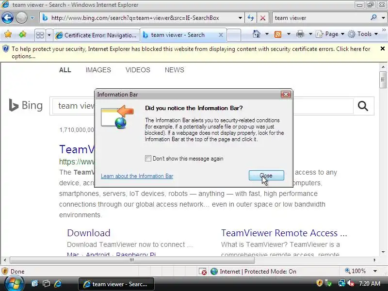
Task: Click the network connection tray icon
Action: 342,283
